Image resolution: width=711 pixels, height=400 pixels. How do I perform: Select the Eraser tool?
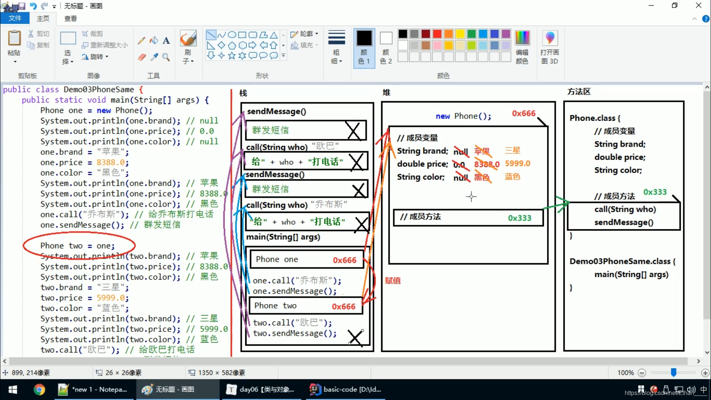point(141,57)
